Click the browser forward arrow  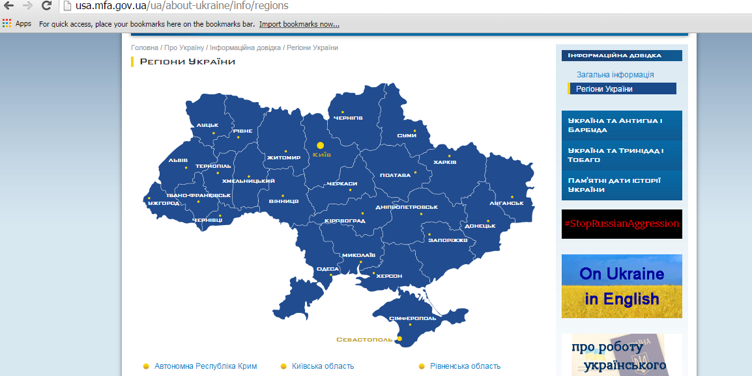[27, 6]
